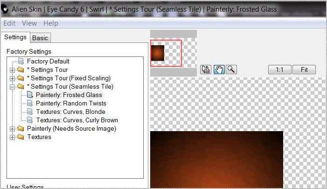
Task: Switch to the Basic tab
Action: pyautogui.click(x=40, y=38)
